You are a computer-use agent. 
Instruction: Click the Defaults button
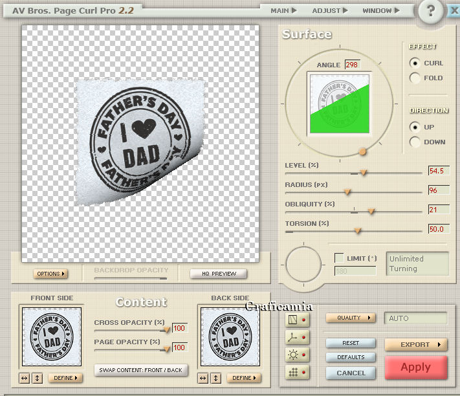tap(351, 357)
